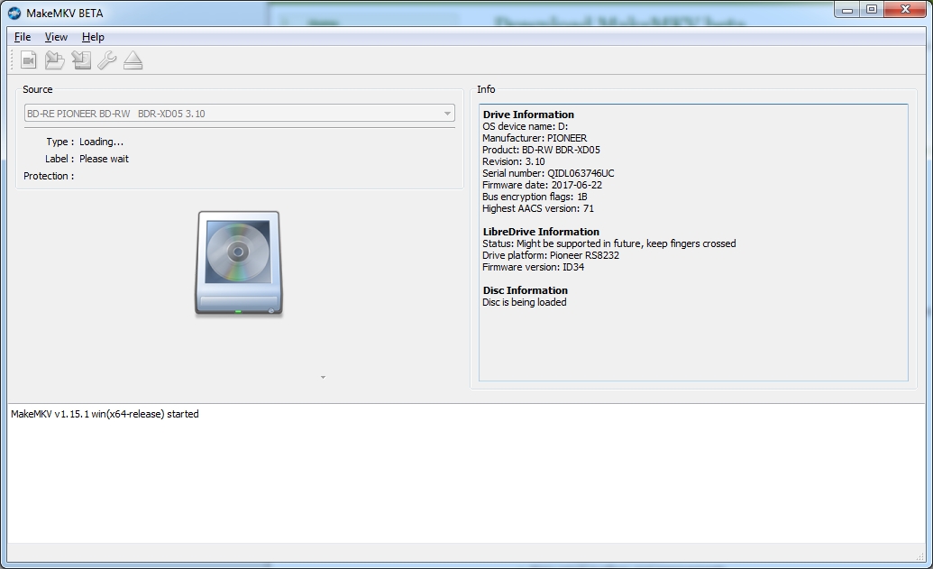The height and width of the screenshot is (569, 933).
Task: Close the MakeMKV window
Action: (x=906, y=10)
